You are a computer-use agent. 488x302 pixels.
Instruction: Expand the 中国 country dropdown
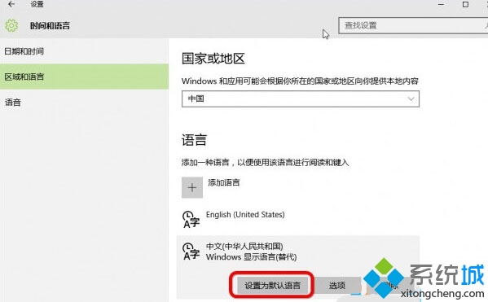point(301,99)
